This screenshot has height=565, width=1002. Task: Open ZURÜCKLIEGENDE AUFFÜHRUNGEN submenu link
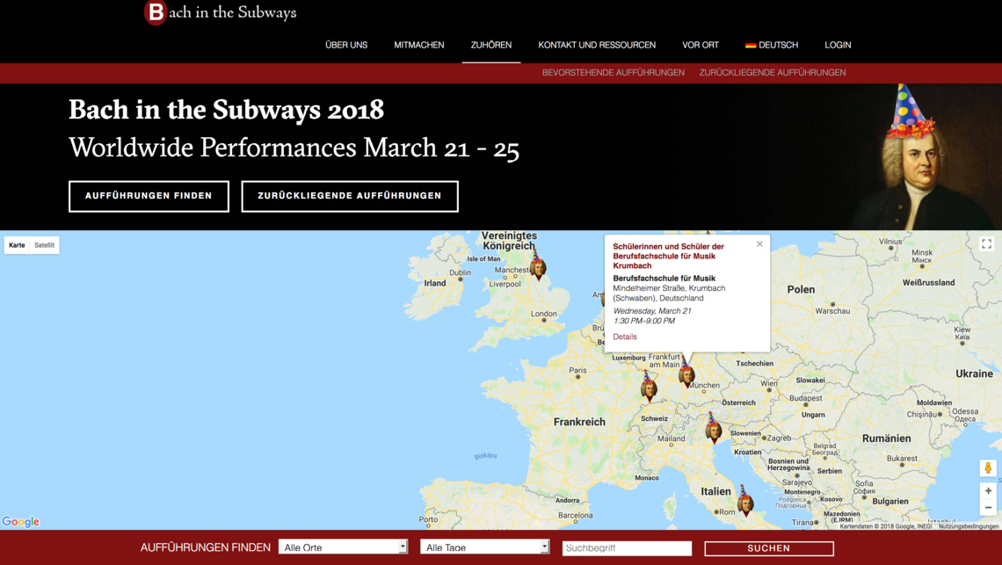773,73
